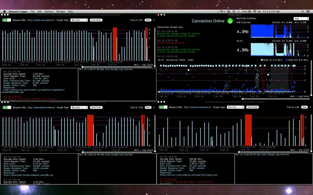Screen dimensions: 313x195
Task: Click the green status dot menu bar icon
Action: pyautogui.click(x=218, y=12)
